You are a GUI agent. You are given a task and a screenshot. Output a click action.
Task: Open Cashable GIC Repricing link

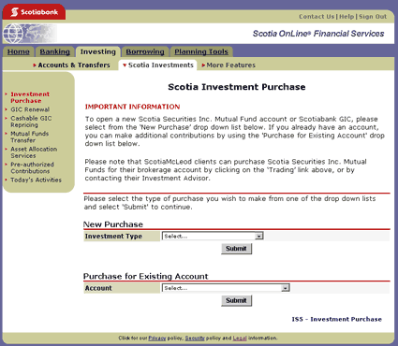[31, 122]
